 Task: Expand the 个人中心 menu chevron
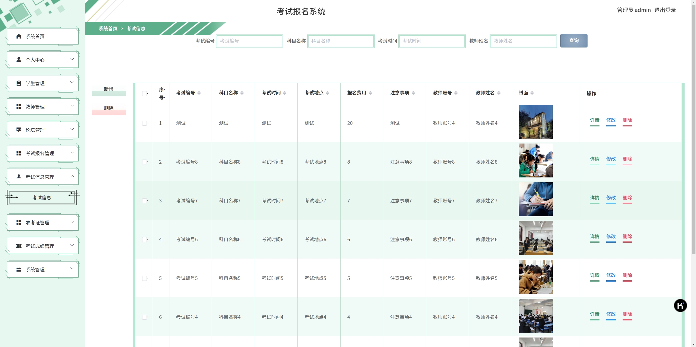click(72, 59)
